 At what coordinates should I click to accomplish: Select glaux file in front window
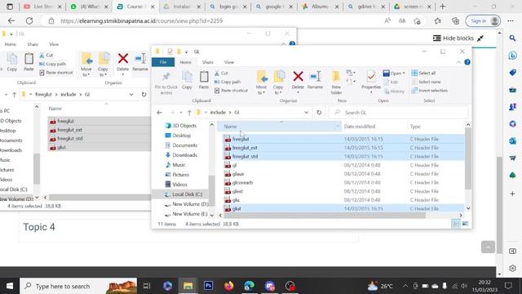point(238,174)
